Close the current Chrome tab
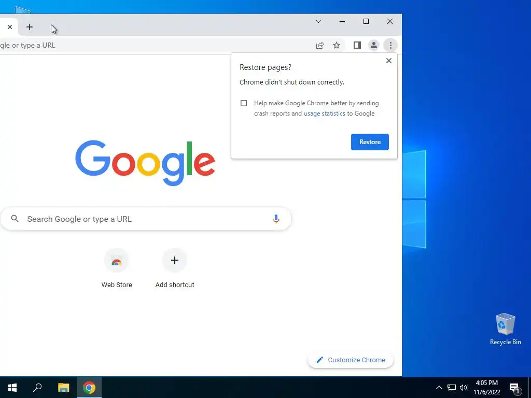Viewport: 531px width, 398px height. pos(10,27)
